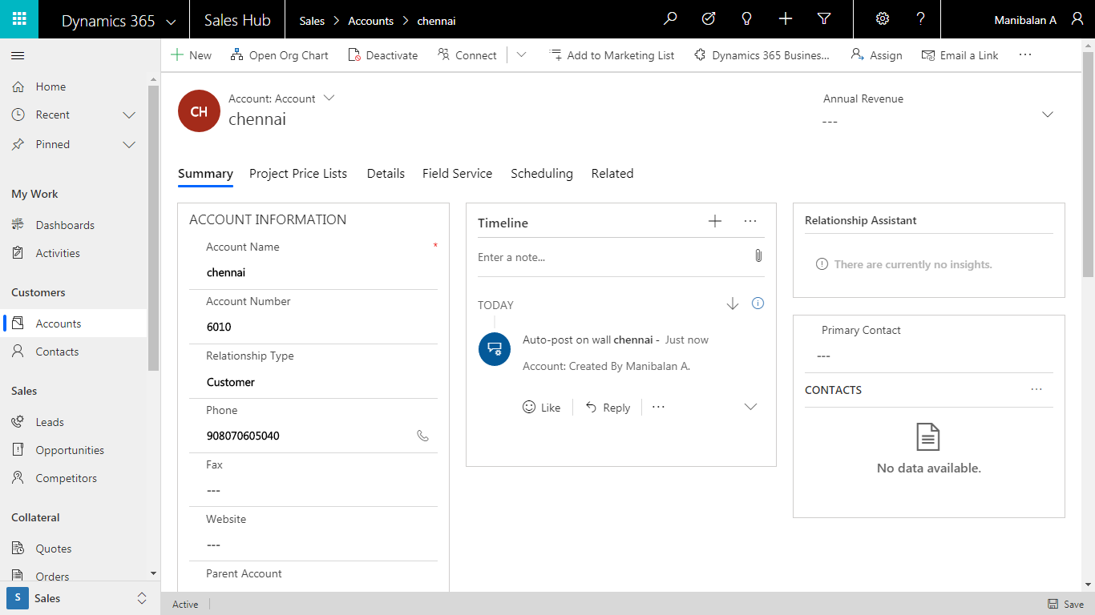
Task: Open the Account form selector chevron
Action: coord(329,98)
